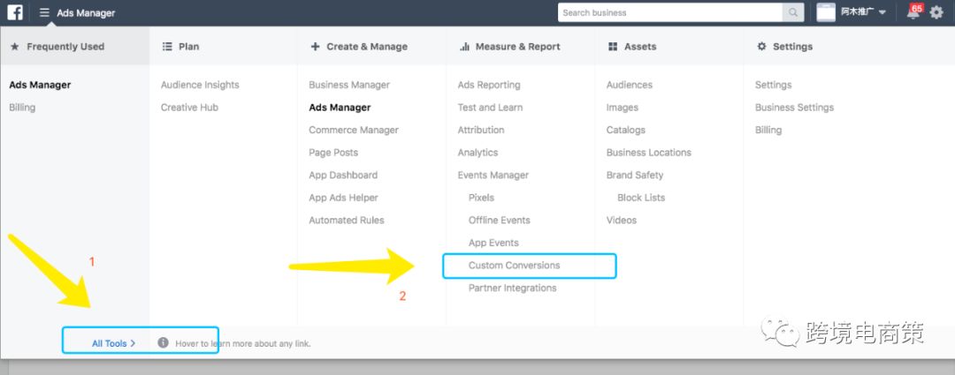Open the settings gear icon
Screen dimensions: 955x375
point(936,12)
